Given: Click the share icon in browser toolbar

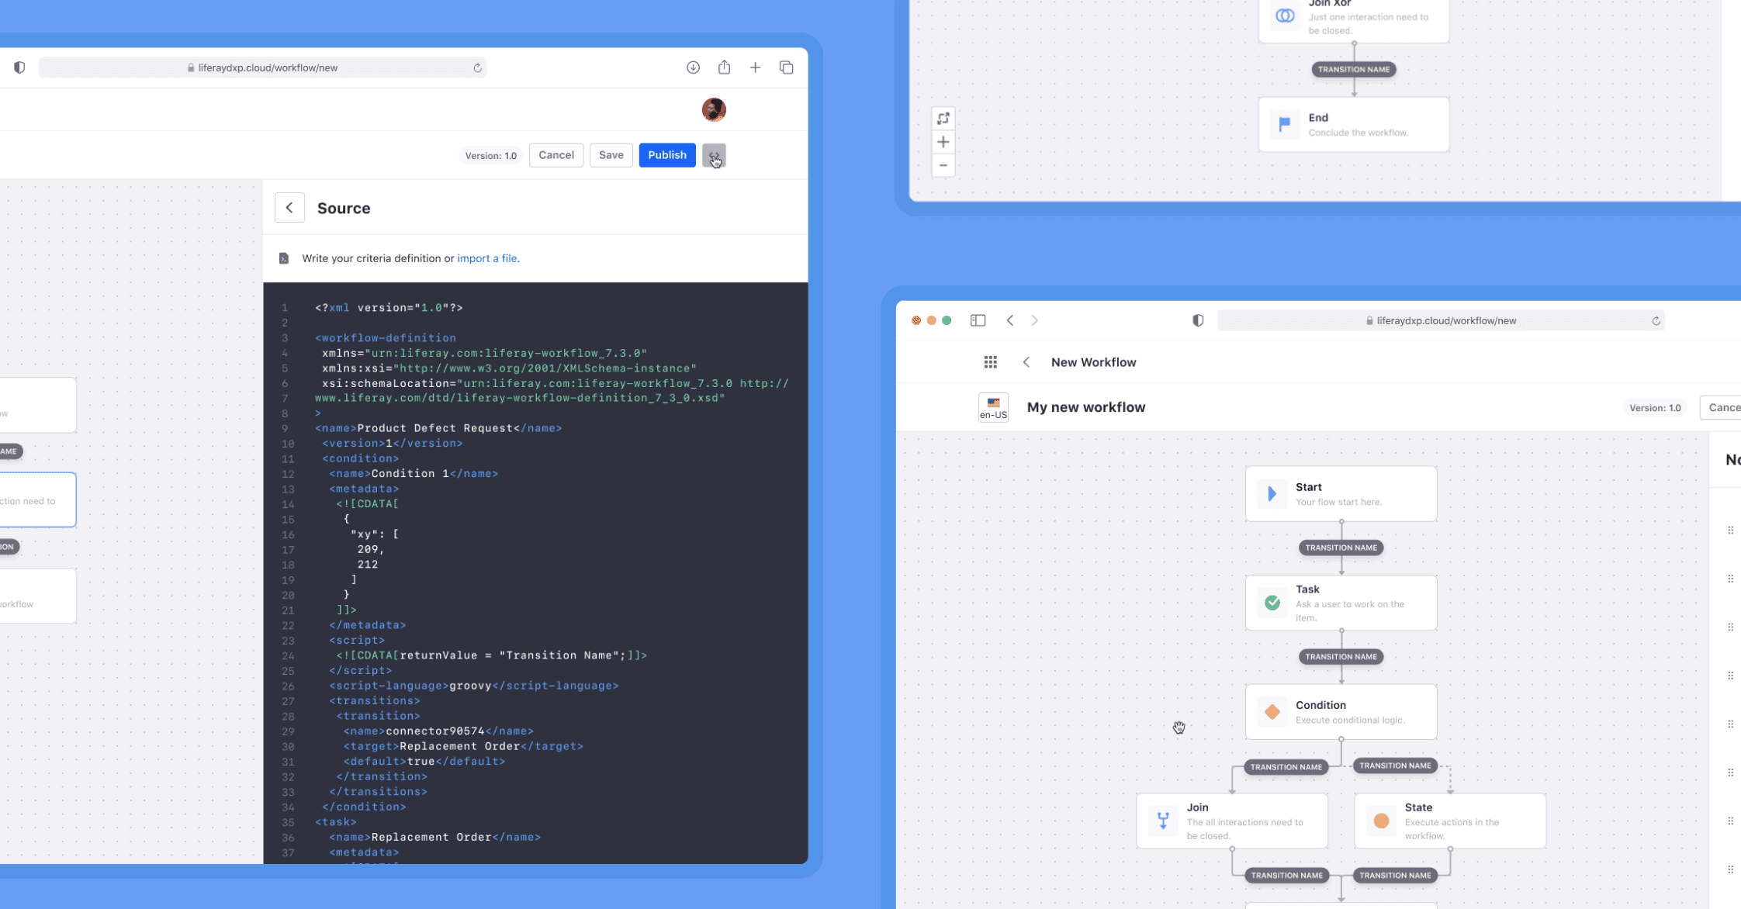Looking at the screenshot, I should pyautogui.click(x=724, y=67).
